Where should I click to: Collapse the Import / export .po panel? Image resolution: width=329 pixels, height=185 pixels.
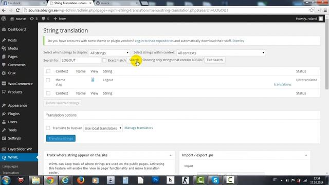tap(306, 155)
